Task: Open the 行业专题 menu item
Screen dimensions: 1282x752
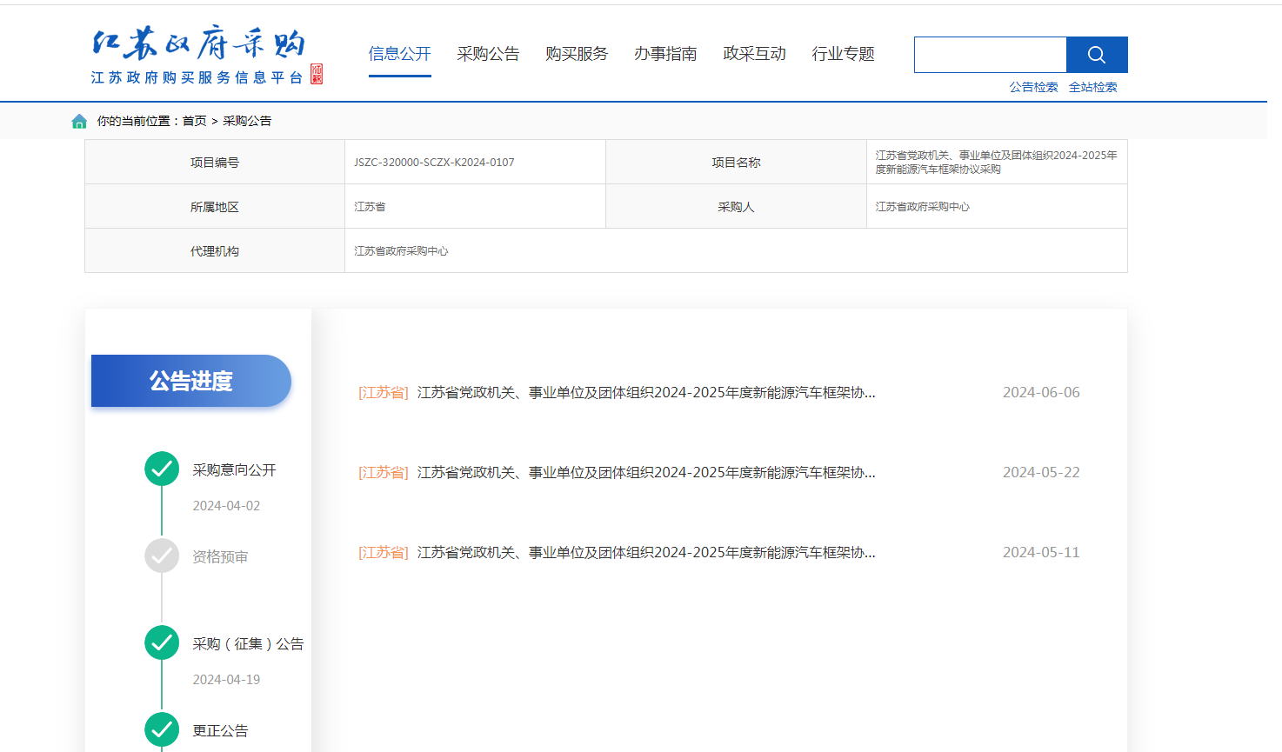Action: click(x=843, y=54)
